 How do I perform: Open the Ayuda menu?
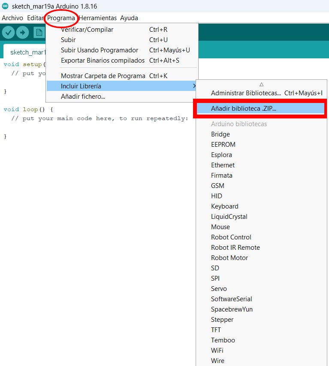(129, 18)
